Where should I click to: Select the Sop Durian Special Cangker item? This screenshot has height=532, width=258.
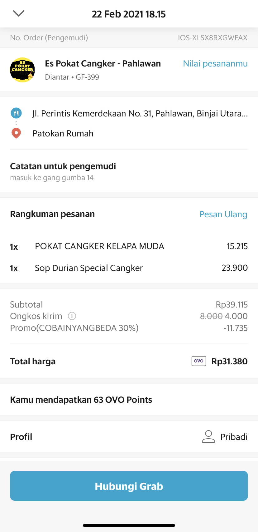[x=89, y=268]
